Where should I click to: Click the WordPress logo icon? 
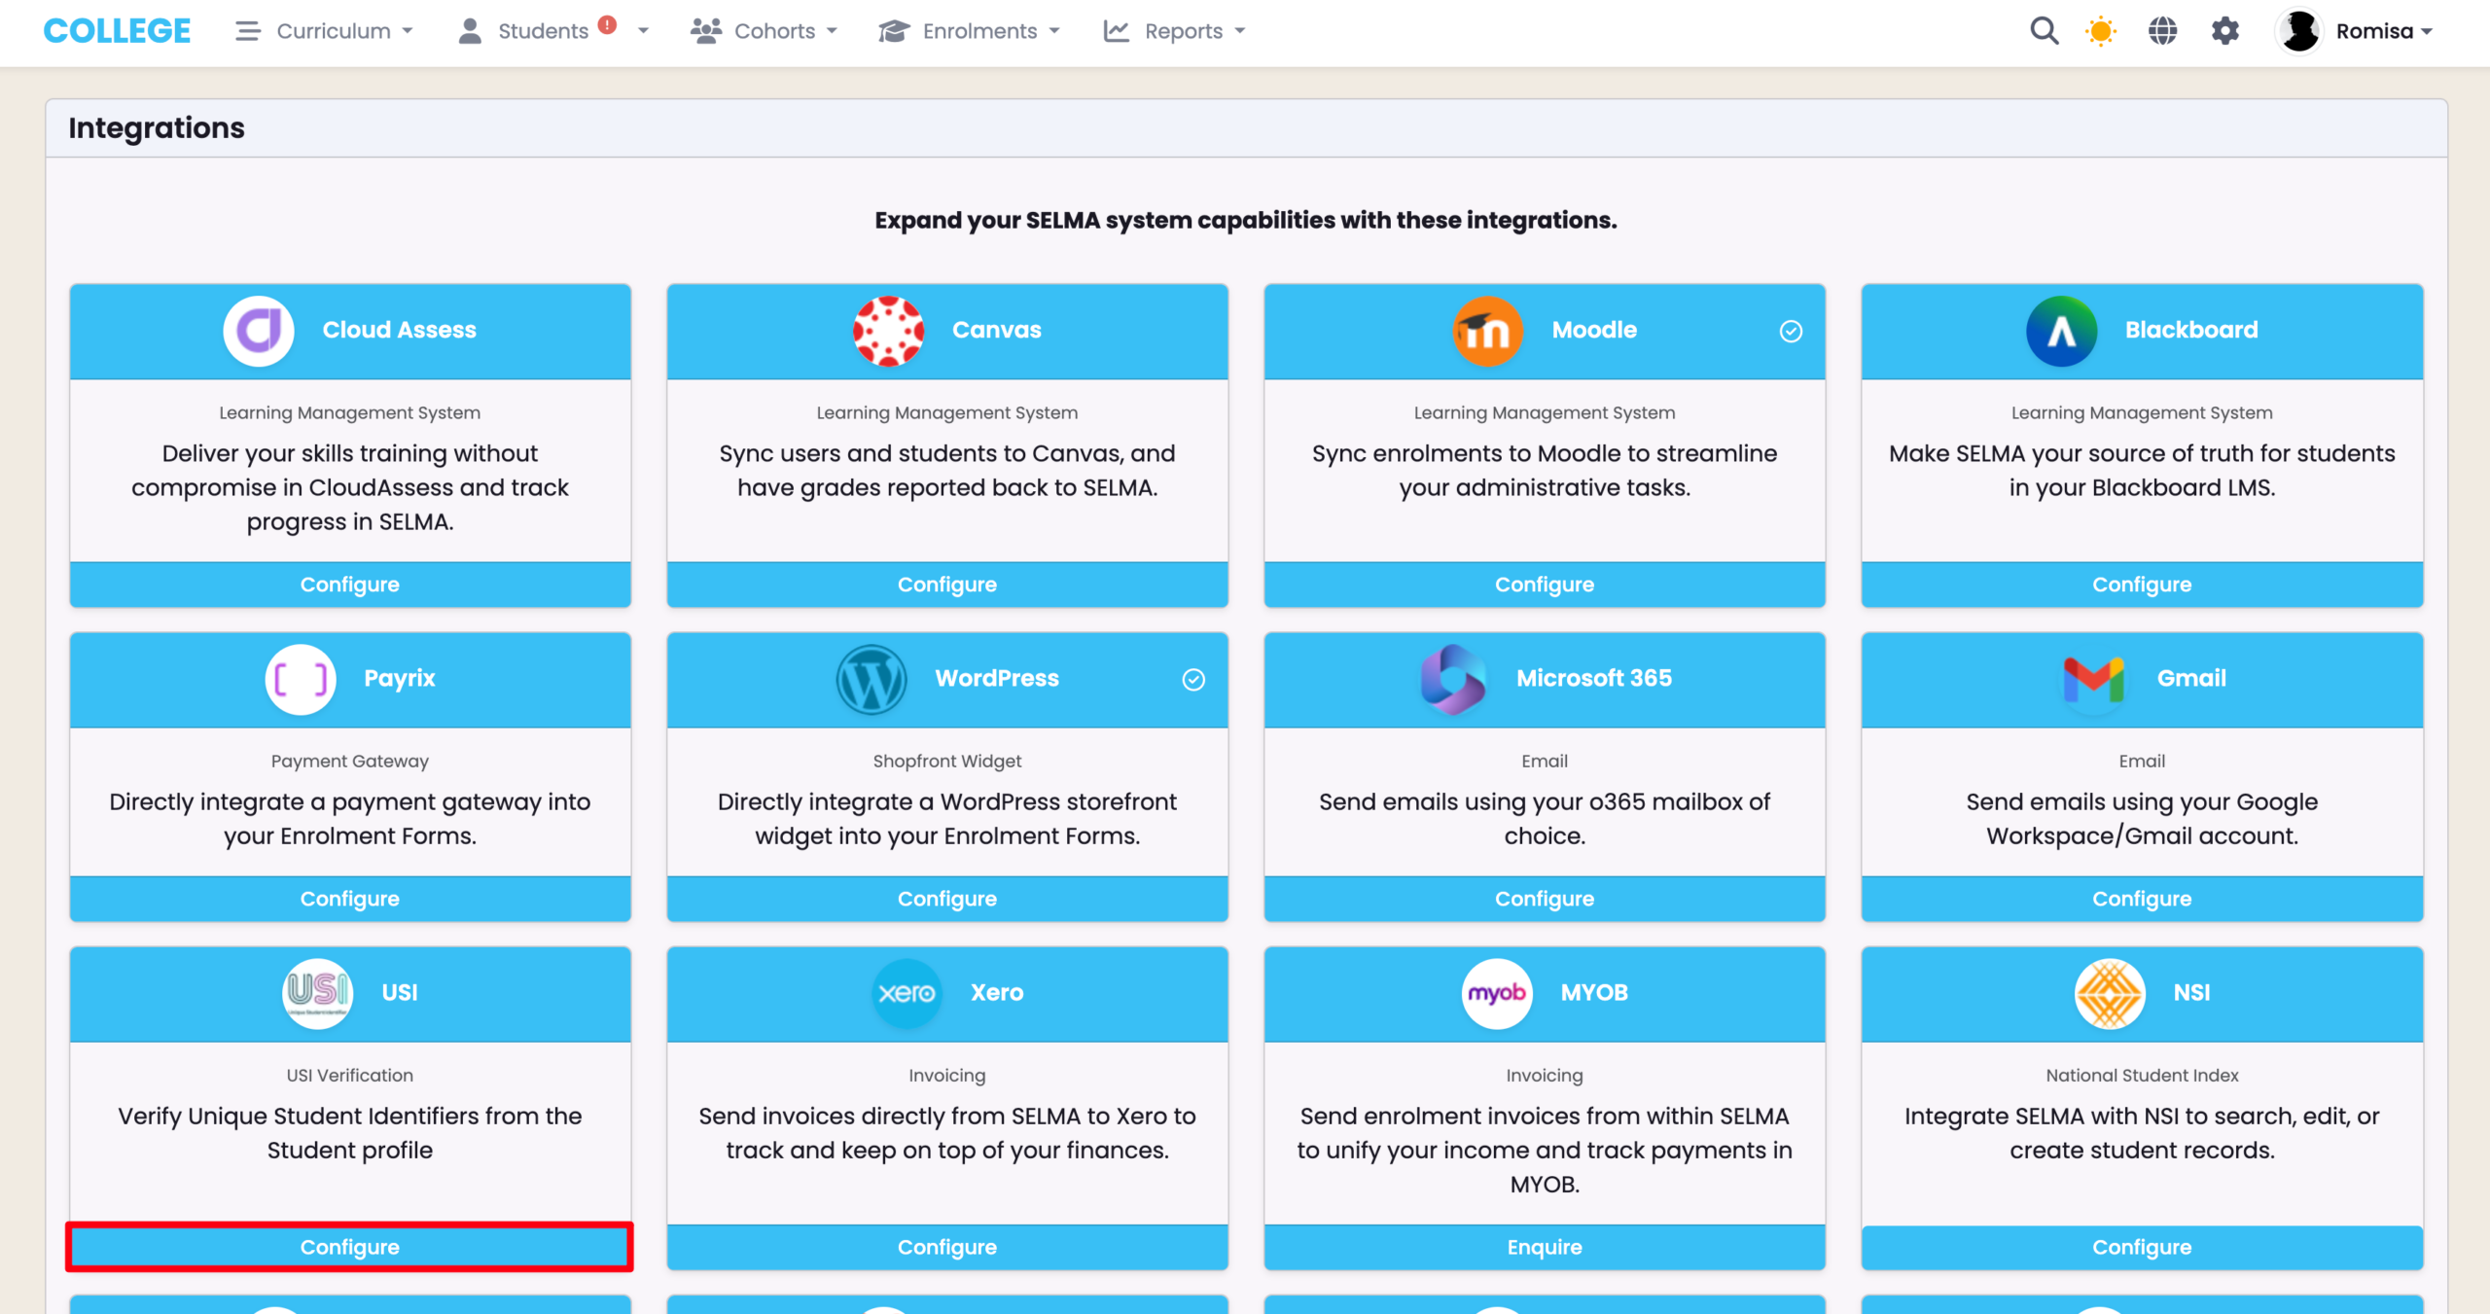[871, 679]
